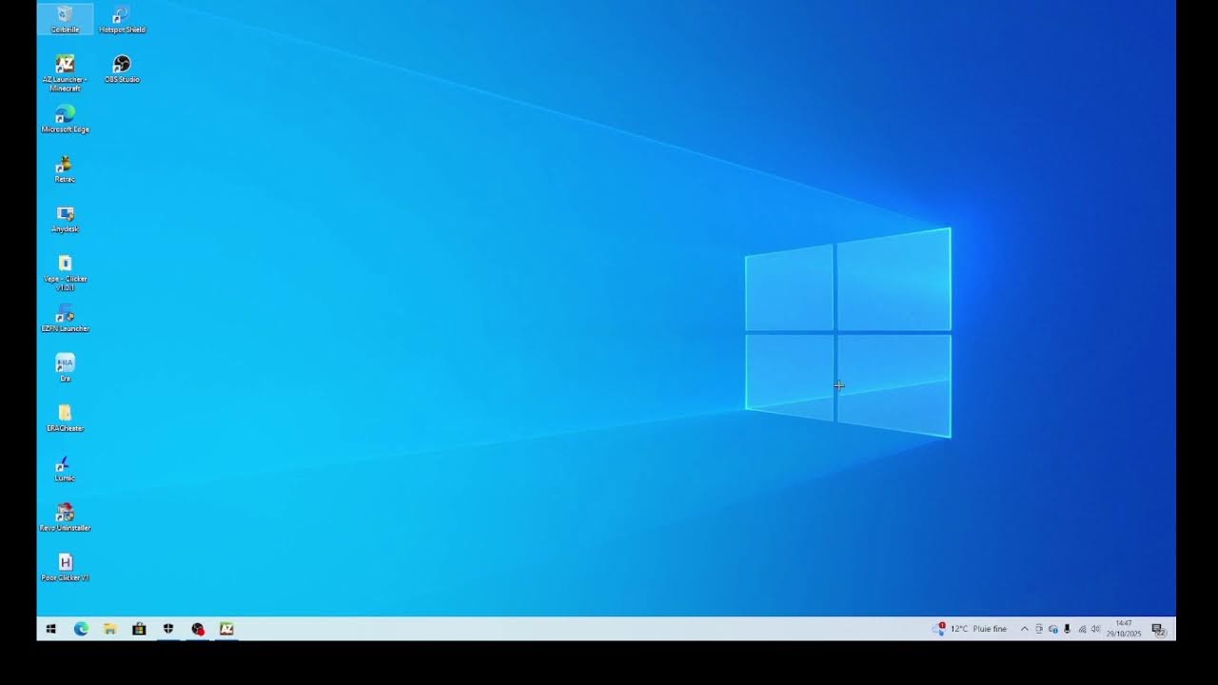This screenshot has height=685, width=1218.
Task: Select the OBS Studio desktop shortcut
Action: point(122,69)
